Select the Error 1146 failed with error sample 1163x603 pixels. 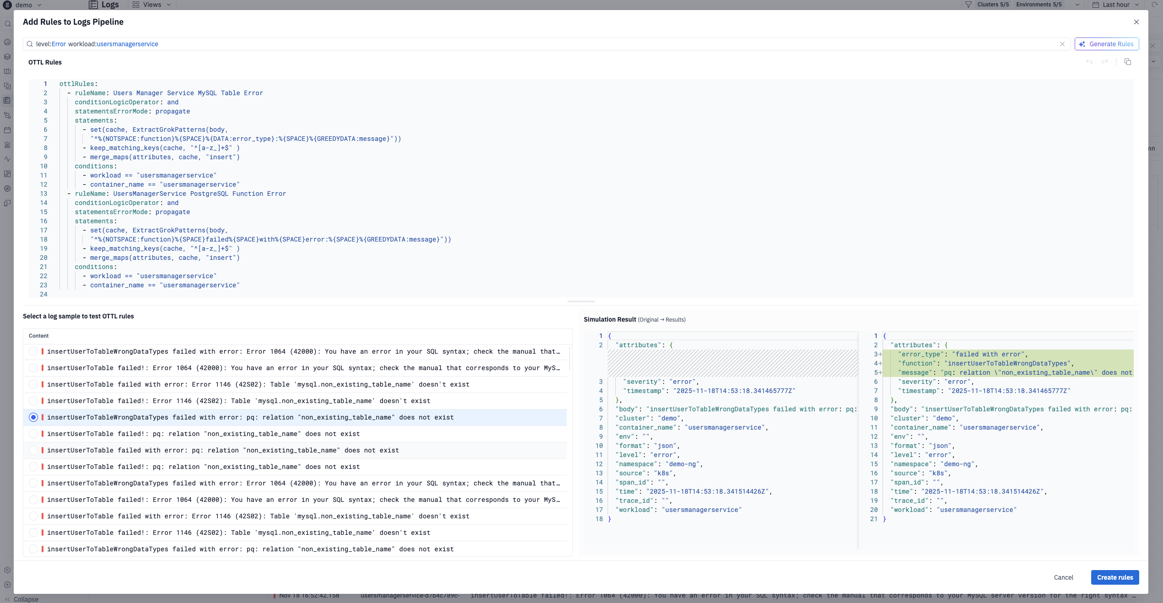[33, 384]
